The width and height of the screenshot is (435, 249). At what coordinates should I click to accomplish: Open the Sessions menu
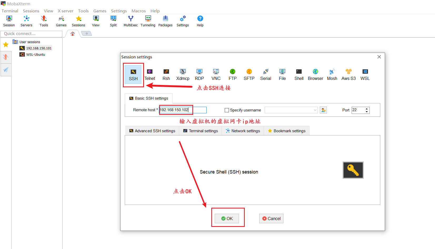coord(31,11)
